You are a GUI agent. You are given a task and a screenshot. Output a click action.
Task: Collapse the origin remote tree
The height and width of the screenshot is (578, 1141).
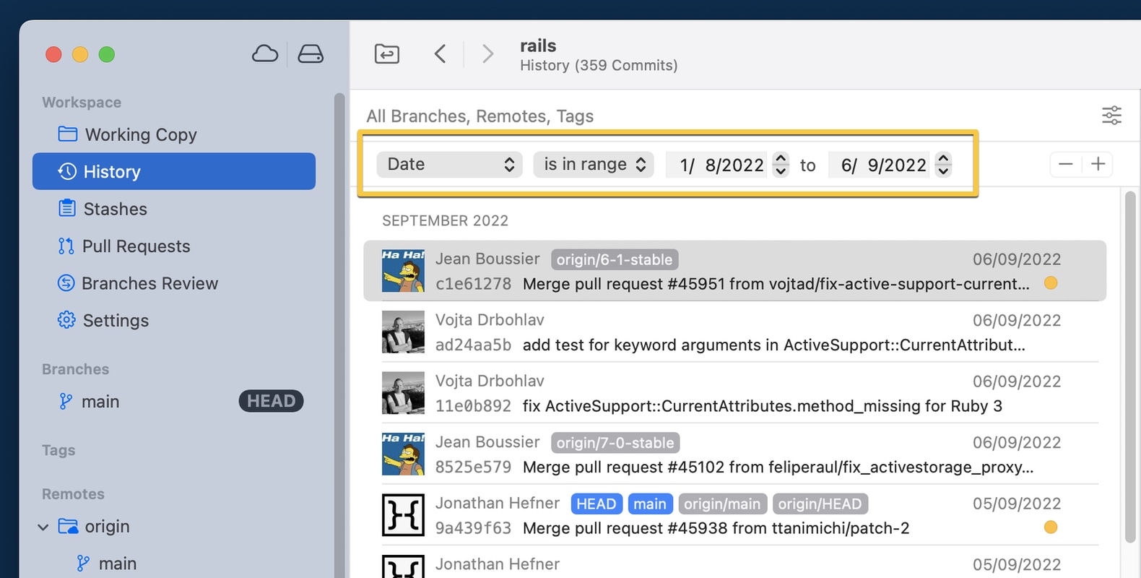point(43,527)
